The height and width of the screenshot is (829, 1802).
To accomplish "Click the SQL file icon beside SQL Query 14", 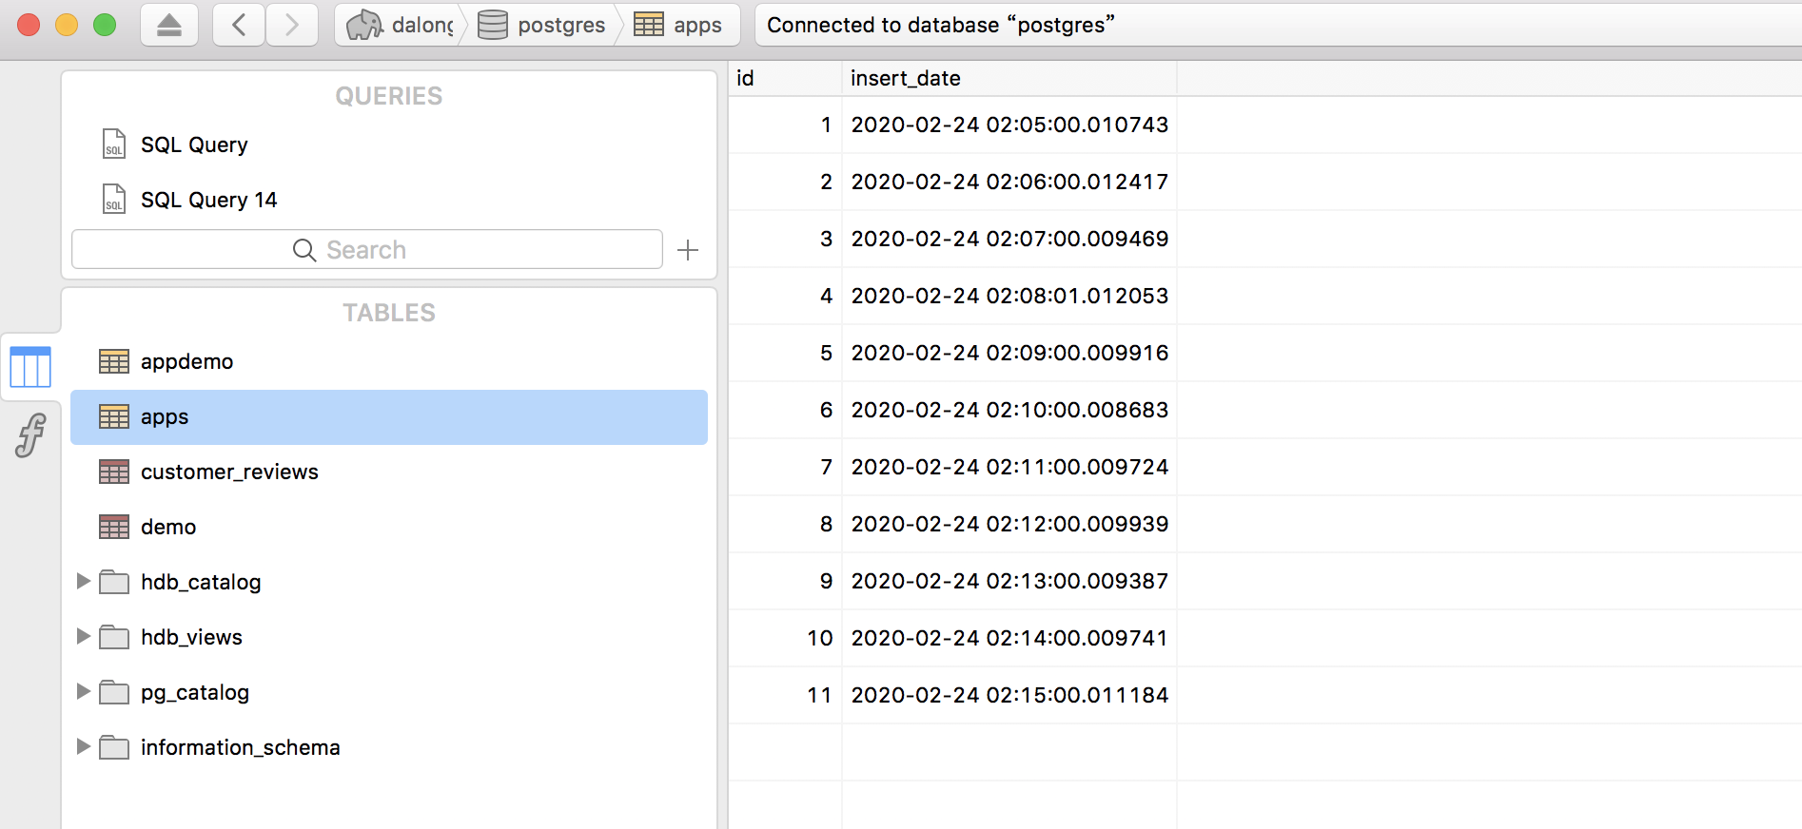I will [x=114, y=199].
